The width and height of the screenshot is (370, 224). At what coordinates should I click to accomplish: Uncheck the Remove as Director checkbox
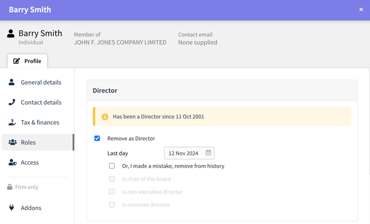pyautogui.click(x=97, y=138)
